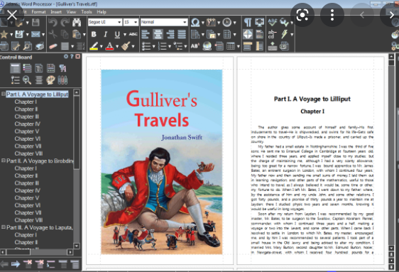Click the Control Board horizontal scrollbar
The height and width of the screenshot is (272, 399).
[x=36, y=252]
